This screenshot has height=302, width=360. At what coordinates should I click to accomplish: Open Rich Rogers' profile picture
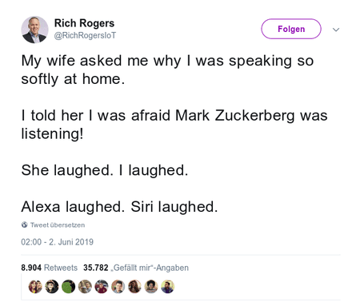click(x=34, y=30)
